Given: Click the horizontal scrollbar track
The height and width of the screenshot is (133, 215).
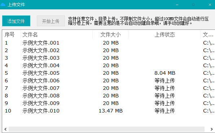Looking at the screenshot, I should [106, 129].
